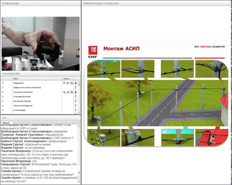
Task: Click Бабкин Сергей Александрович's Добрый день message
Action: tap(34, 141)
